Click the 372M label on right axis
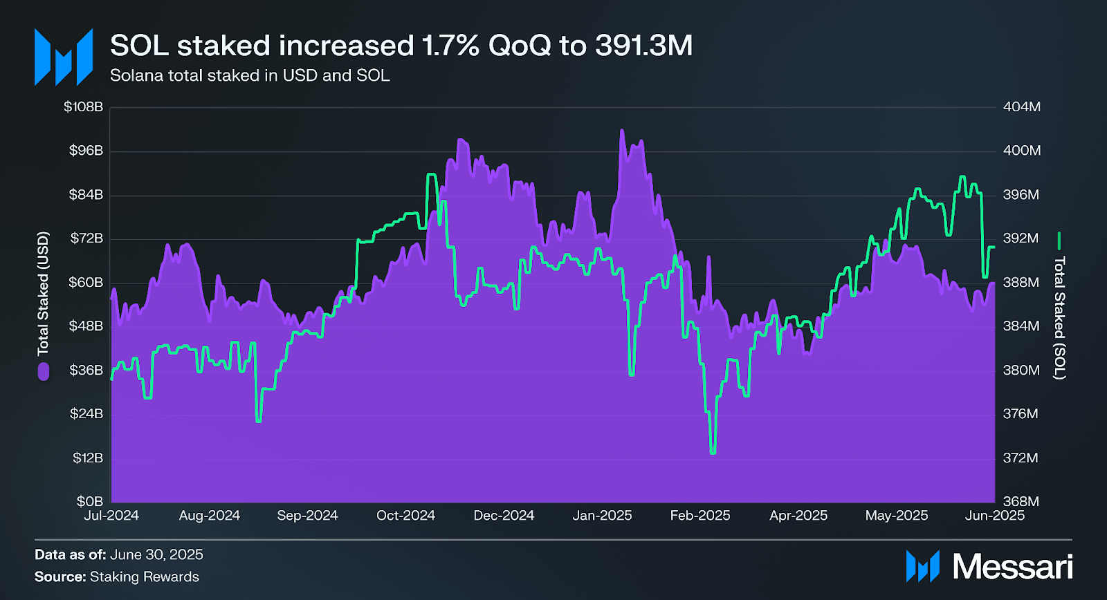 (1021, 458)
